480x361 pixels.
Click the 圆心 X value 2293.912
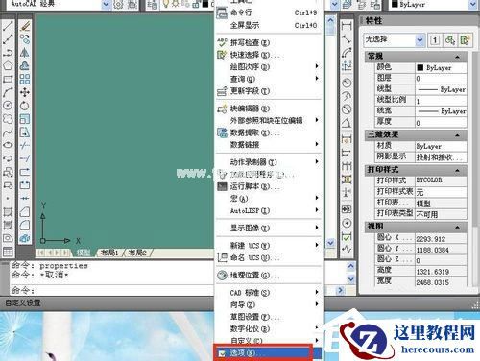pos(441,238)
